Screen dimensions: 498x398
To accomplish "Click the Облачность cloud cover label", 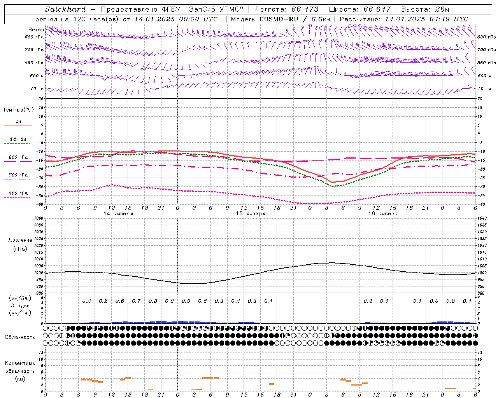I will 20,337.
